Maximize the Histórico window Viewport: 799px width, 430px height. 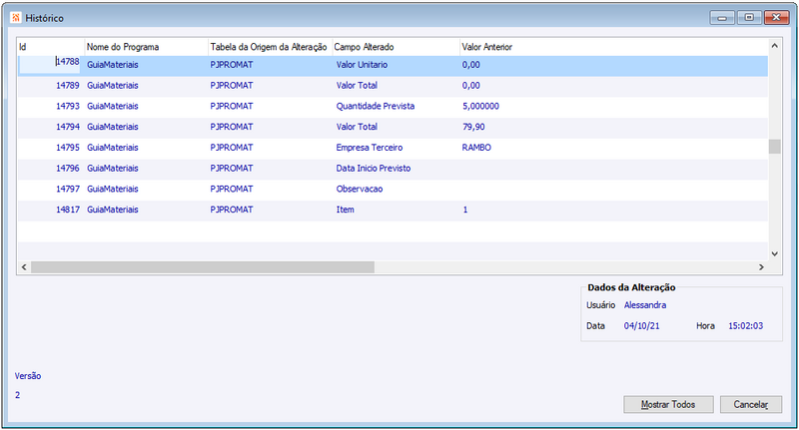[x=749, y=18]
